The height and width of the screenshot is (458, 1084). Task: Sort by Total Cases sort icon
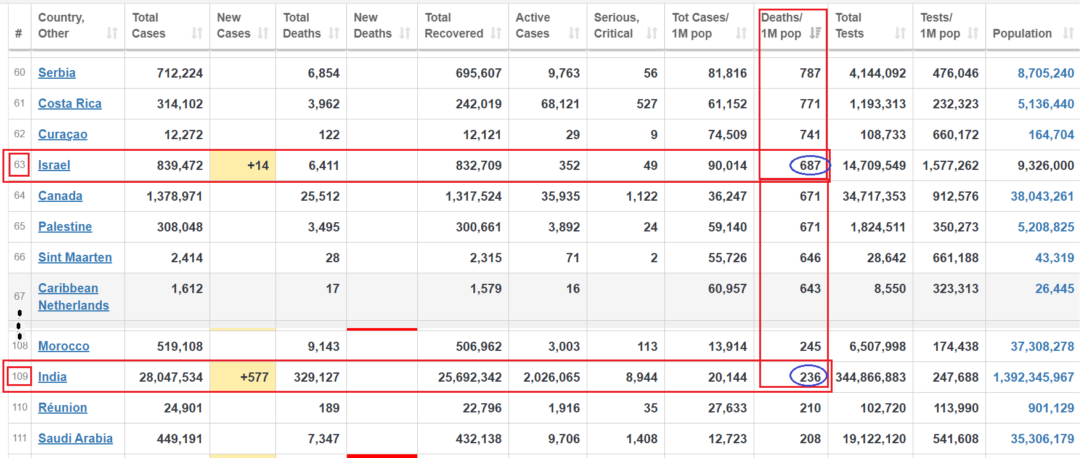[197, 33]
